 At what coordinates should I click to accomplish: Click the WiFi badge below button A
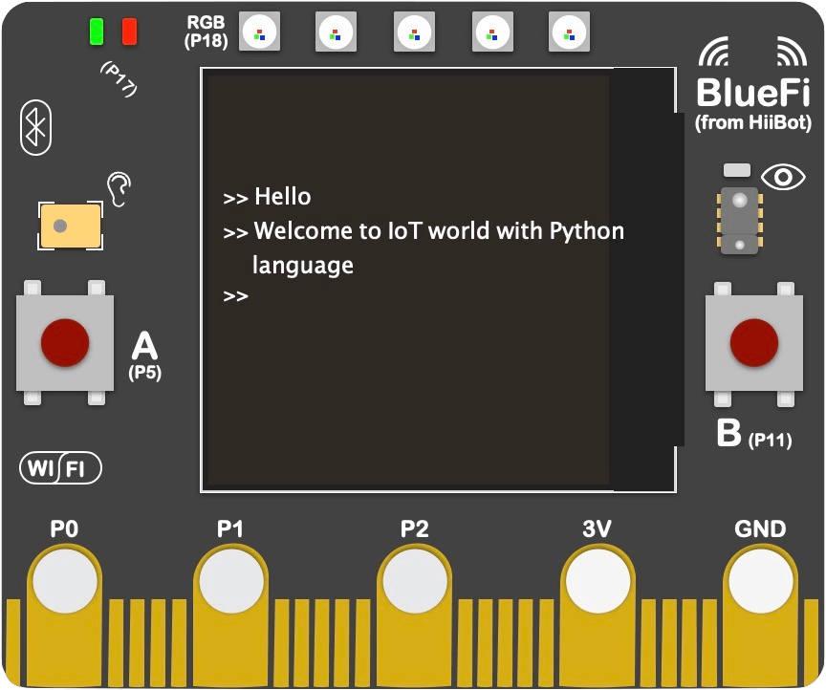tap(58, 468)
